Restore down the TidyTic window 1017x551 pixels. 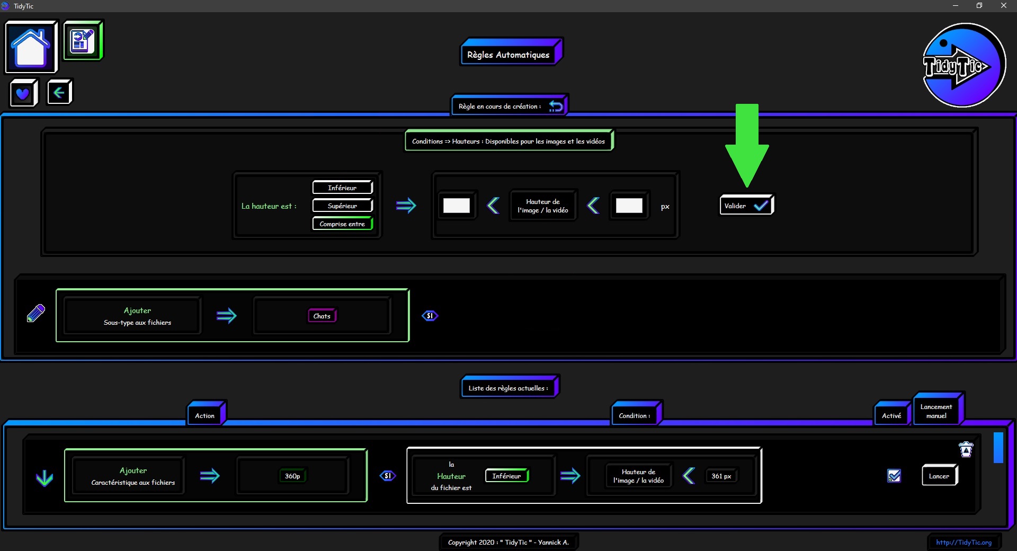[x=979, y=6]
